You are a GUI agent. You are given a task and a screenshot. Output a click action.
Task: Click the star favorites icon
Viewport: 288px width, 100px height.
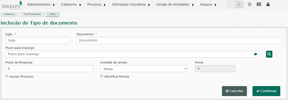(250, 5)
